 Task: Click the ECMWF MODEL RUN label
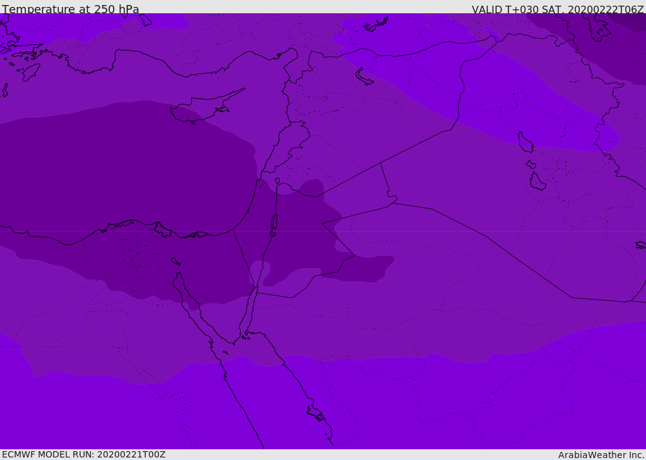[x=84, y=454]
